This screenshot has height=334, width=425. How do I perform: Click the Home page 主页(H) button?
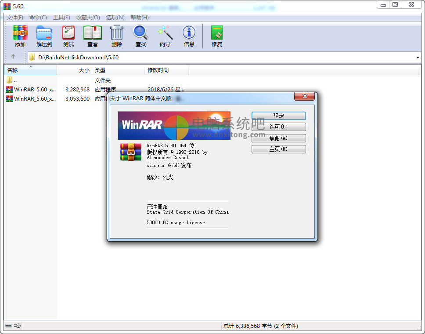pyautogui.click(x=279, y=149)
